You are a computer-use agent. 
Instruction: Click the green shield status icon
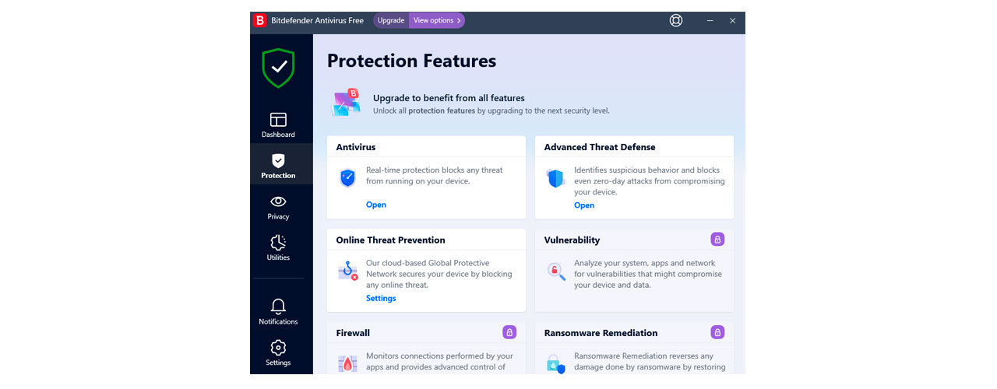[x=278, y=68]
